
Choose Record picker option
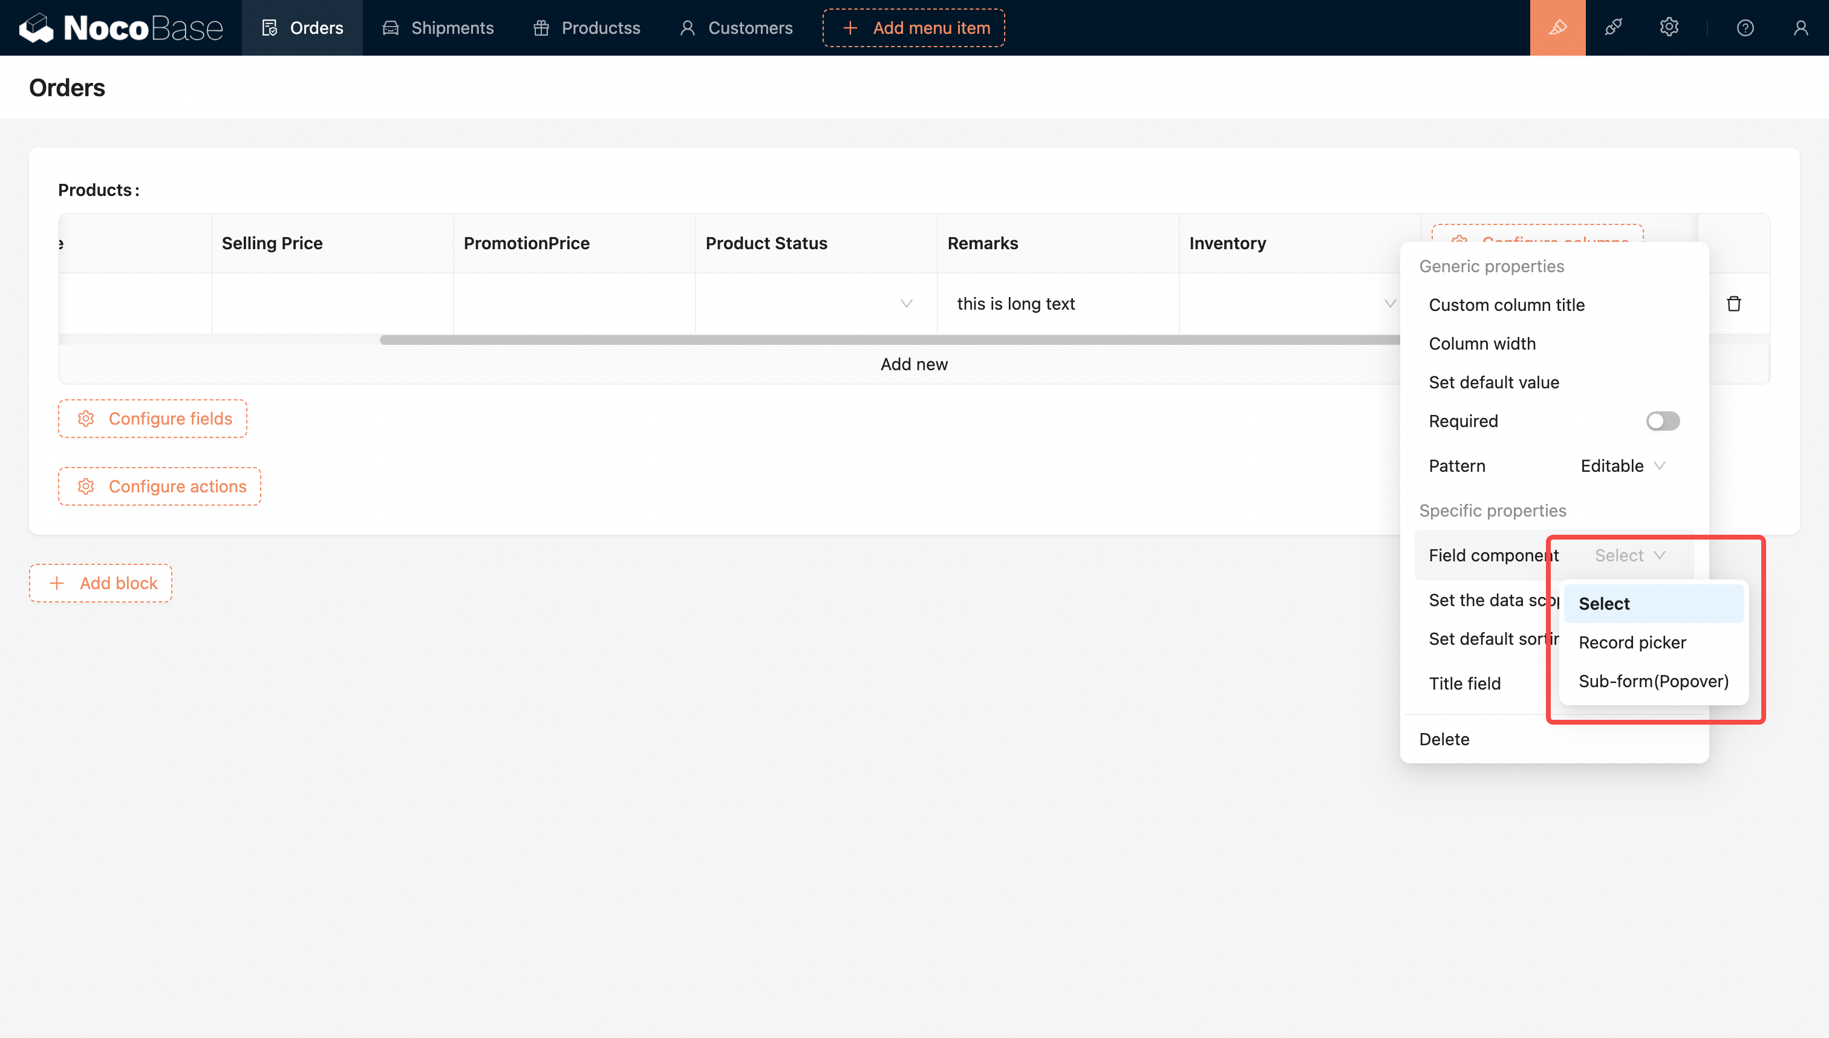click(1632, 642)
